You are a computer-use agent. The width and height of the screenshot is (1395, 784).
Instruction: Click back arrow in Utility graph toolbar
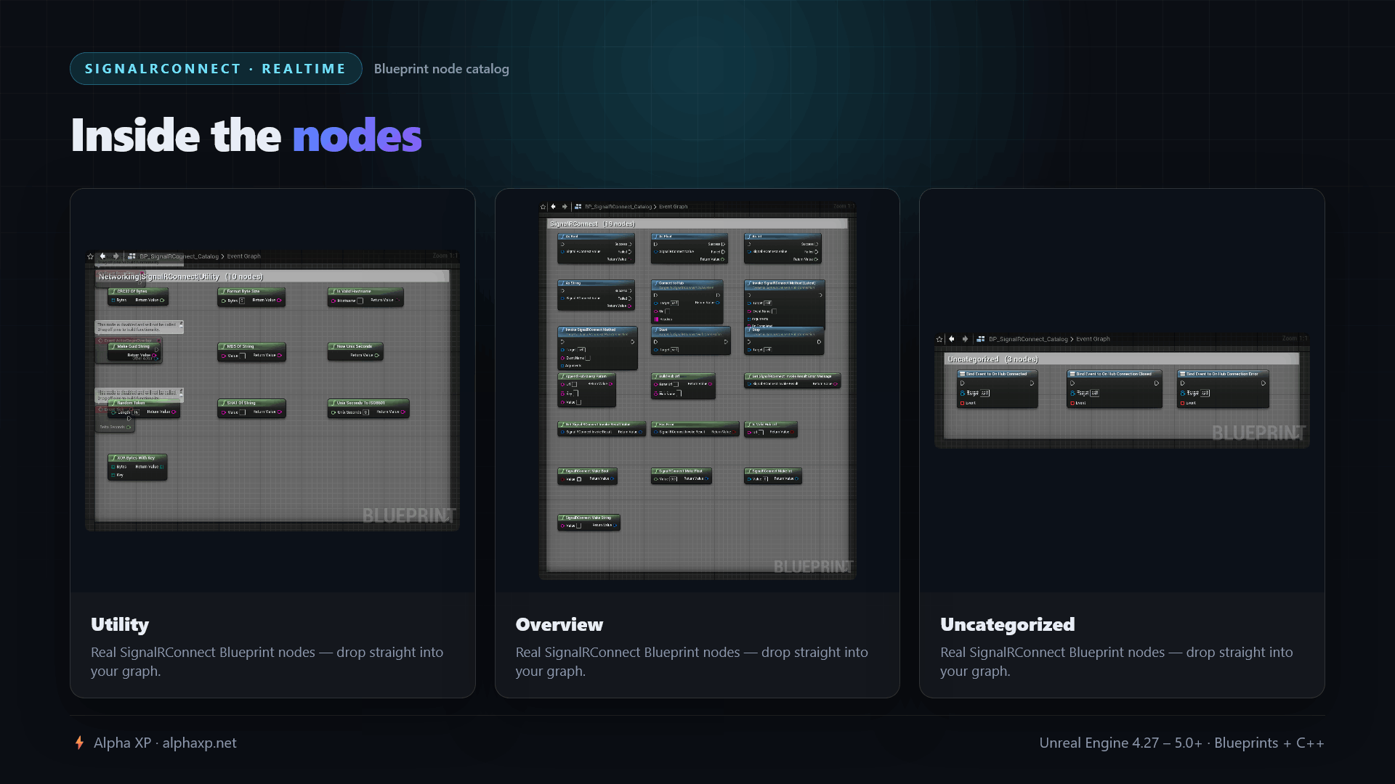(x=102, y=256)
